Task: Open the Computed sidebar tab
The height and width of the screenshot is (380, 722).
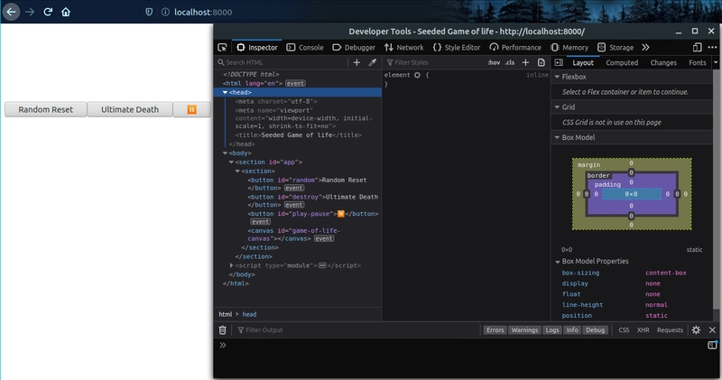Action: click(622, 62)
